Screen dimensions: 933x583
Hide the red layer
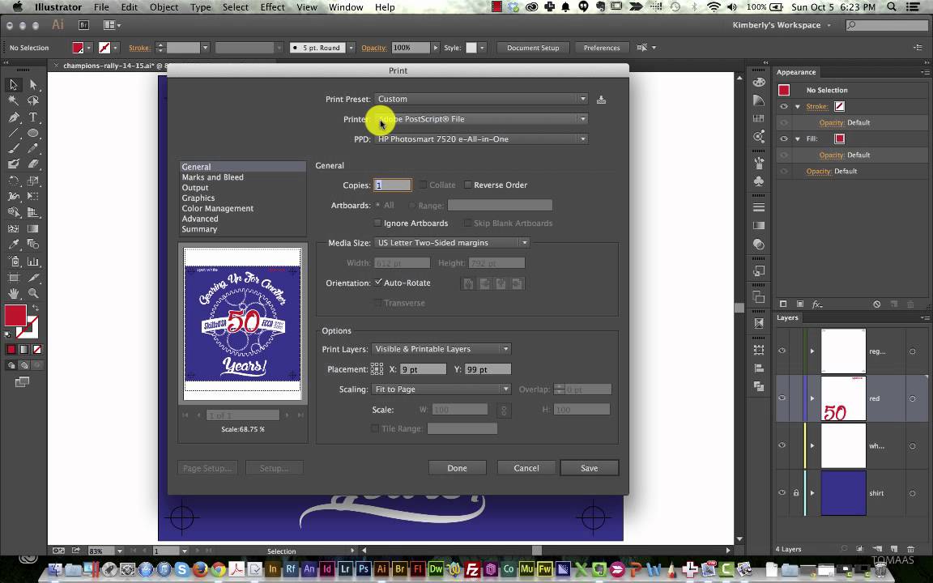(782, 398)
